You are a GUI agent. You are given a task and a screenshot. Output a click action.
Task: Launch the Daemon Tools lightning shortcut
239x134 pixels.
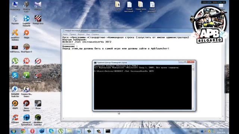pos(15,92)
